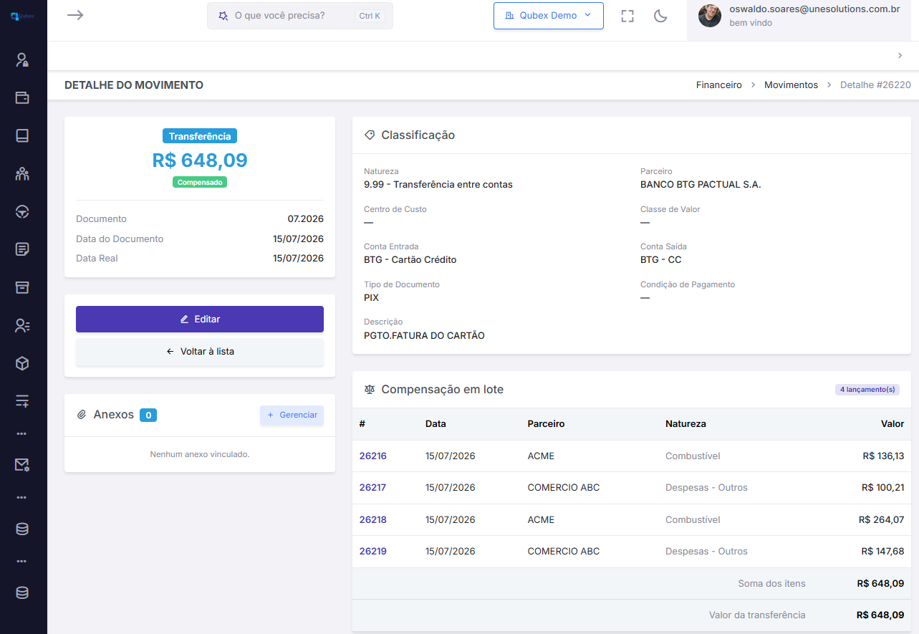Click the 'DETALHE DO MOVIMENTO' page title
Image resolution: width=919 pixels, height=634 pixels.
tap(134, 85)
